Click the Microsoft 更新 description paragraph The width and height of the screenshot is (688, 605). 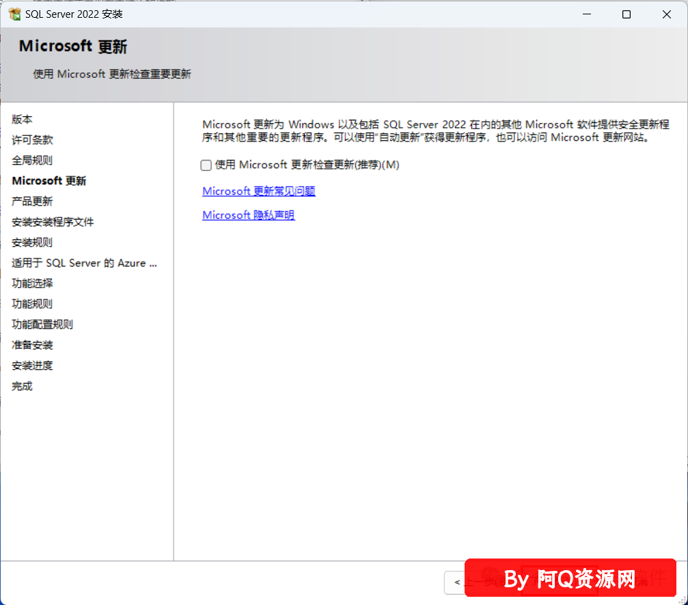(x=436, y=131)
